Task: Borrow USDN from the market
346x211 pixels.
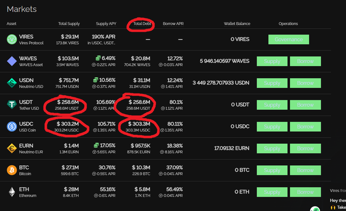Action: (305, 83)
